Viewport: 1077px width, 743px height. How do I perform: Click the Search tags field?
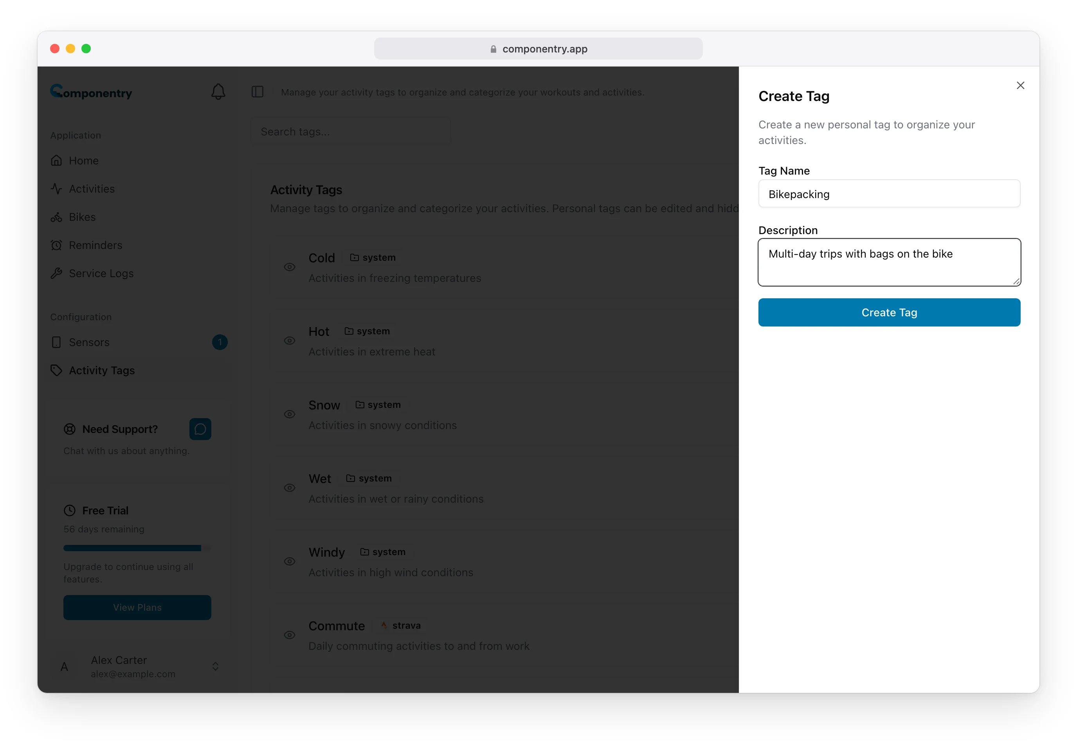(351, 132)
